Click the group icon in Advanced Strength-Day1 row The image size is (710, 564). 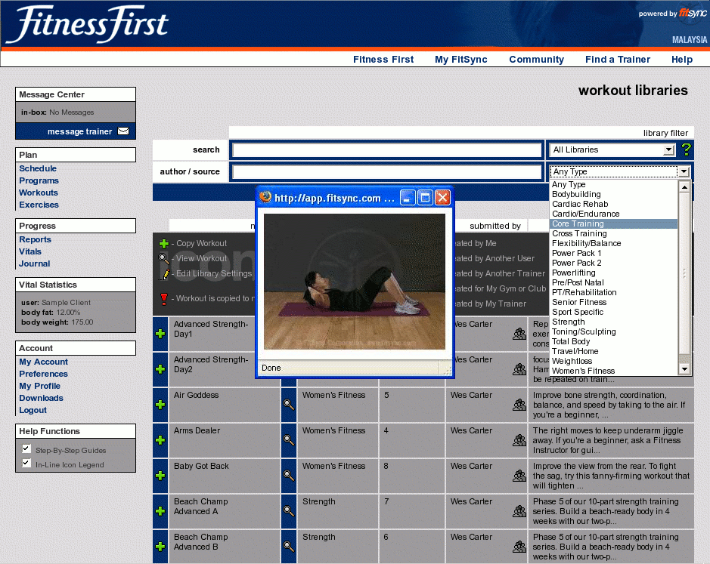coord(519,334)
